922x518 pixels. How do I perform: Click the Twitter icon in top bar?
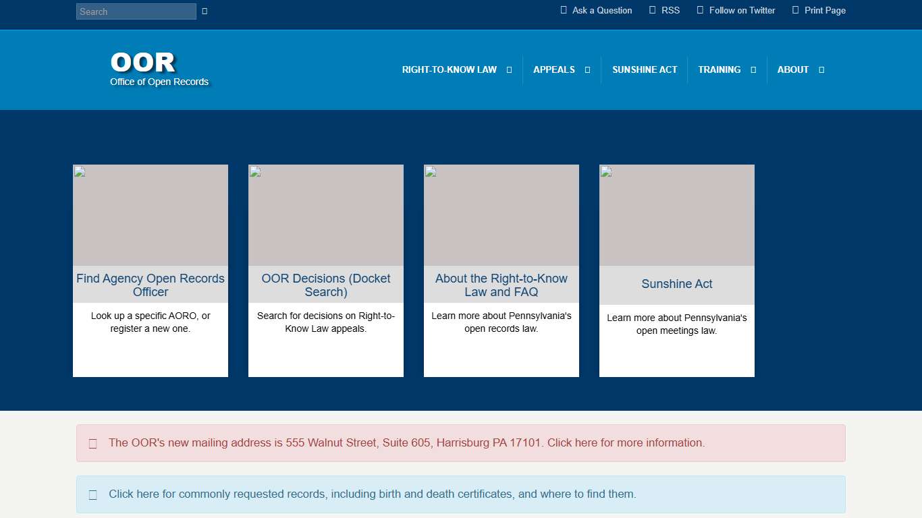click(x=700, y=10)
